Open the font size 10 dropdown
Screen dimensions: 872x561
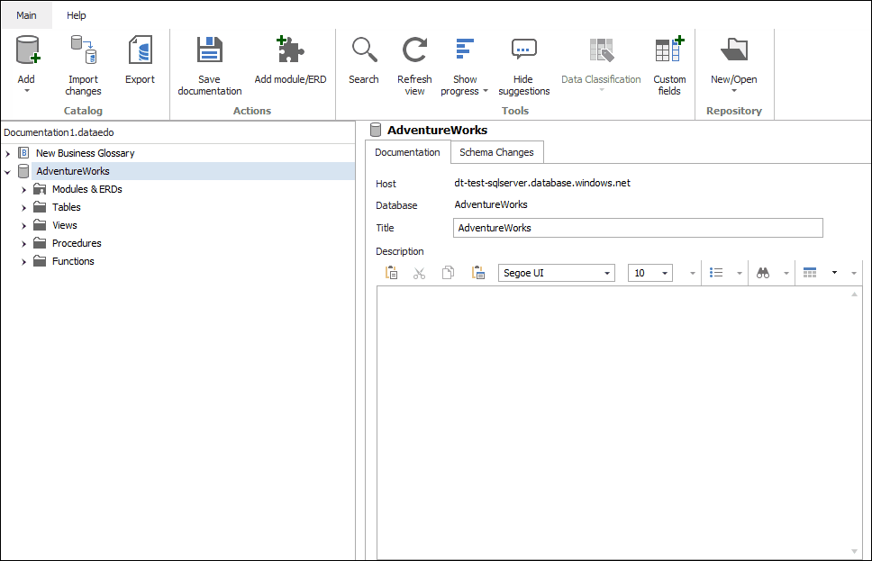(x=651, y=273)
